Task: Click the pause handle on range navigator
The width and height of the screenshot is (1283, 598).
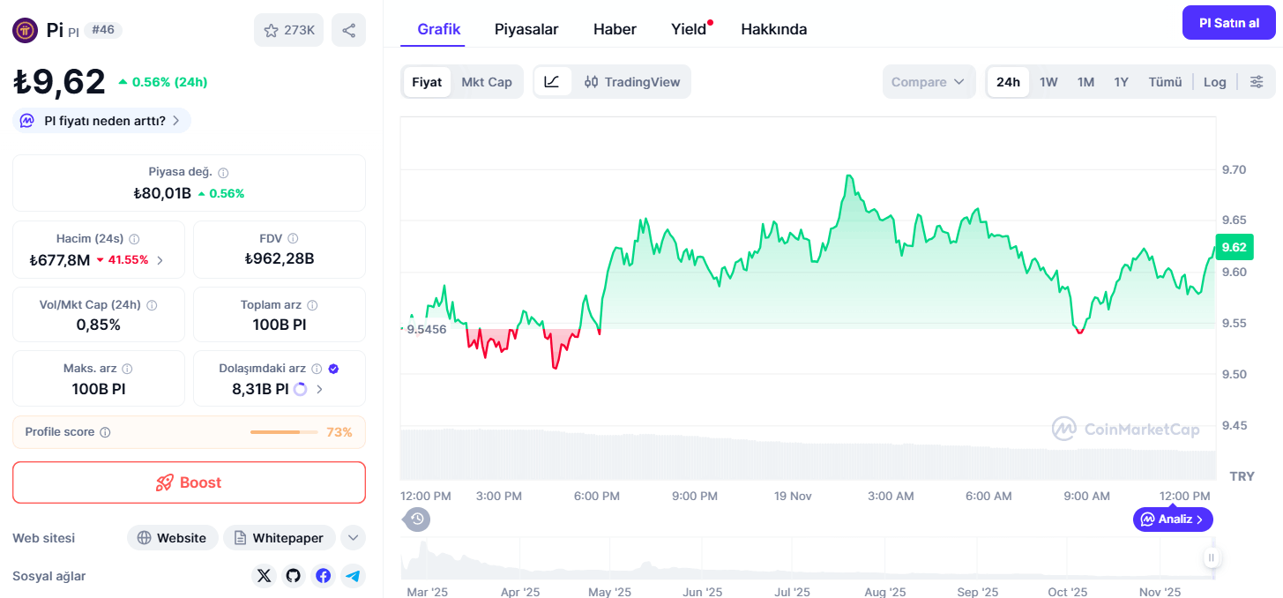Action: pos(1212,557)
